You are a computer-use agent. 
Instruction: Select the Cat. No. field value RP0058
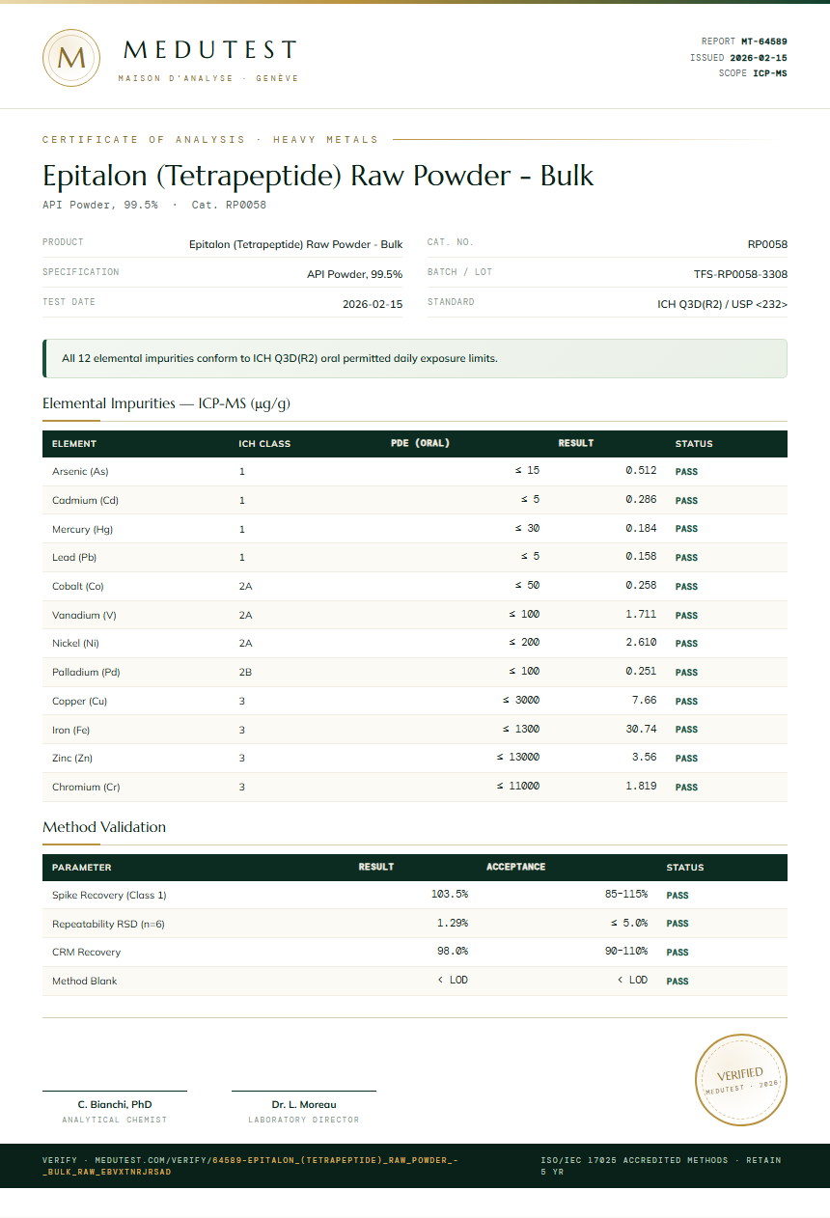click(767, 245)
